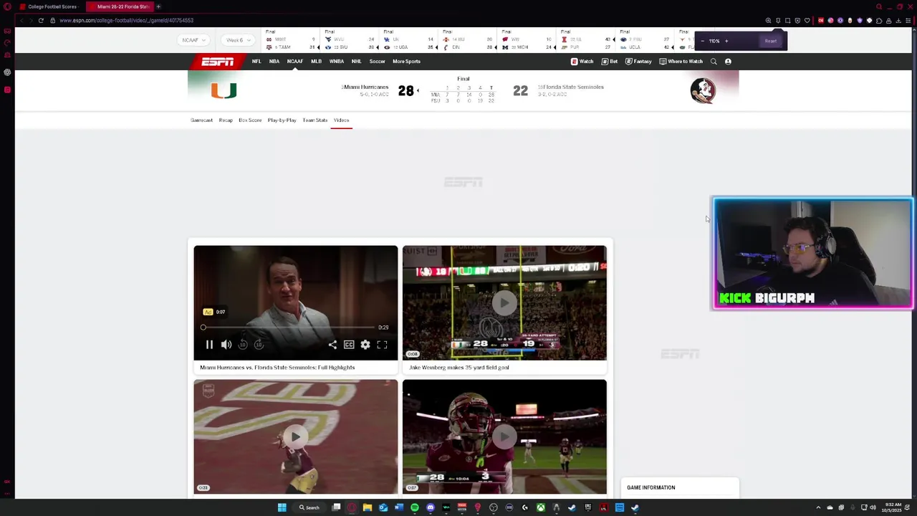The image size is (917, 516).
Task: Open the Soccer menu
Action: click(377, 62)
